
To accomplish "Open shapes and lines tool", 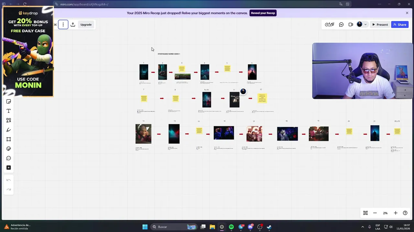I will [x=9, y=120].
